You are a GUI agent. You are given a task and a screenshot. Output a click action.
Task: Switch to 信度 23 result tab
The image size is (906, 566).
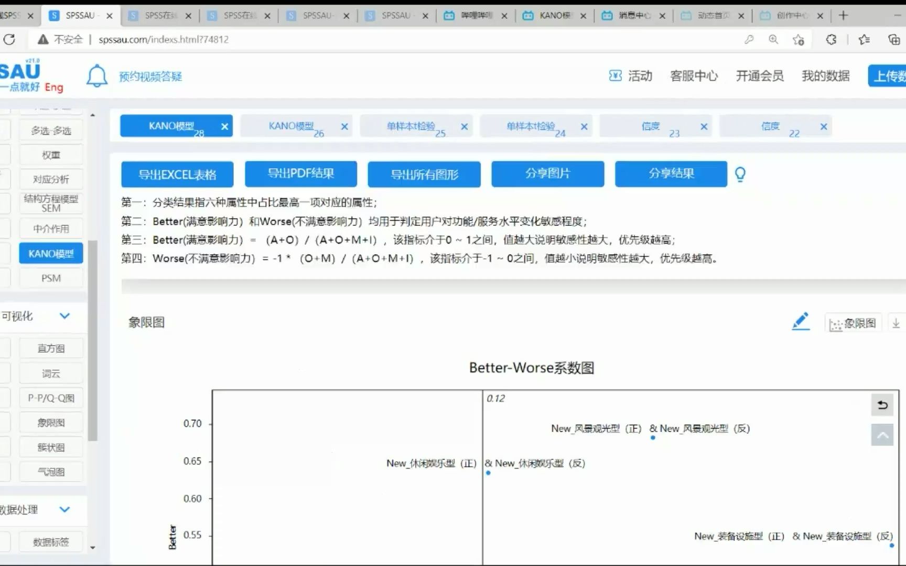(x=655, y=126)
